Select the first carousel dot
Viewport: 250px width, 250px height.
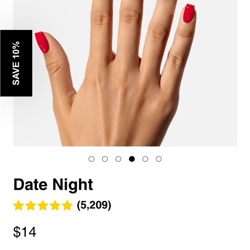pos(91,159)
